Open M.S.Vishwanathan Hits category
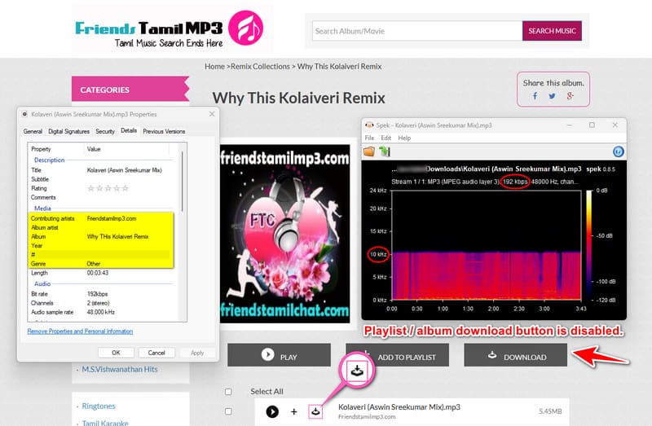The height and width of the screenshot is (426, 652). tap(120, 369)
